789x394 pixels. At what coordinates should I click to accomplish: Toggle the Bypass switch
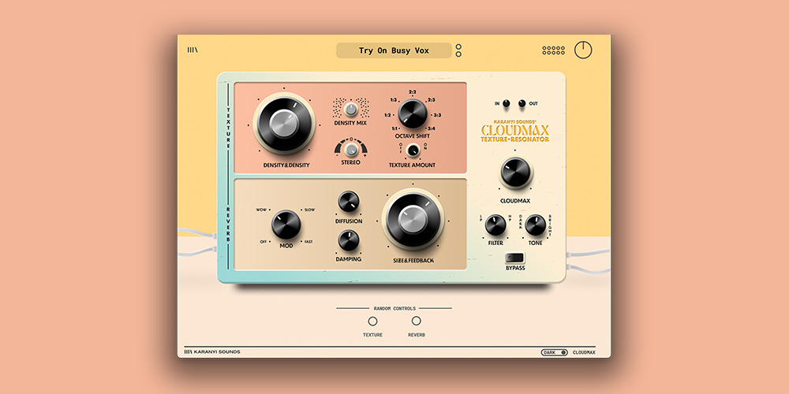[514, 257]
